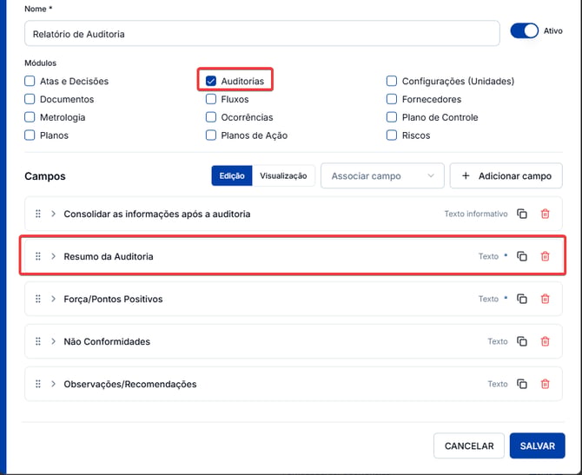Screen dimensions: 582x475
Task: Click the Força/Pontos Positivos field title
Action: (113, 299)
